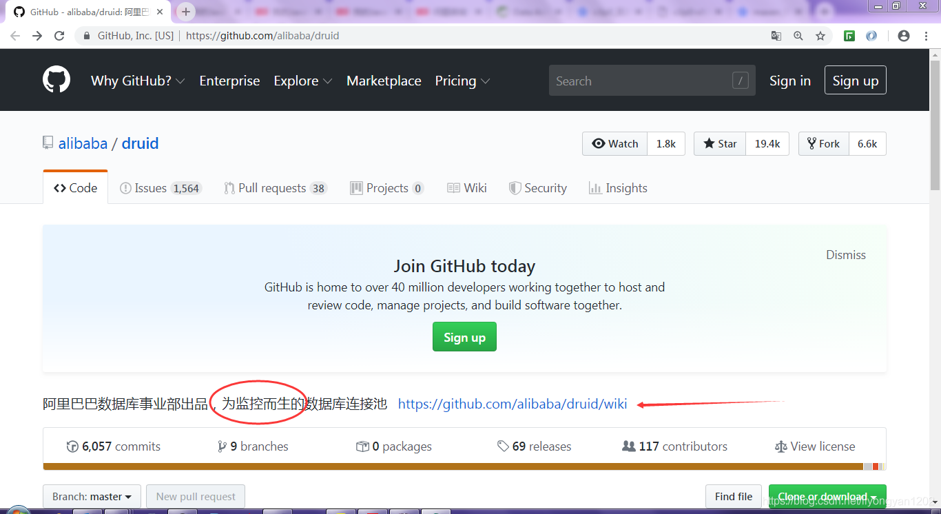Click the 0 packages link
This screenshot has width=941, height=514.
click(x=394, y=446)
